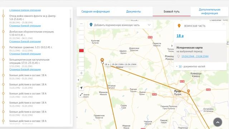Screen dimensions: 229x129
Task: Click the blue pin icon in dropdown
Action: [x=91, y=25]
